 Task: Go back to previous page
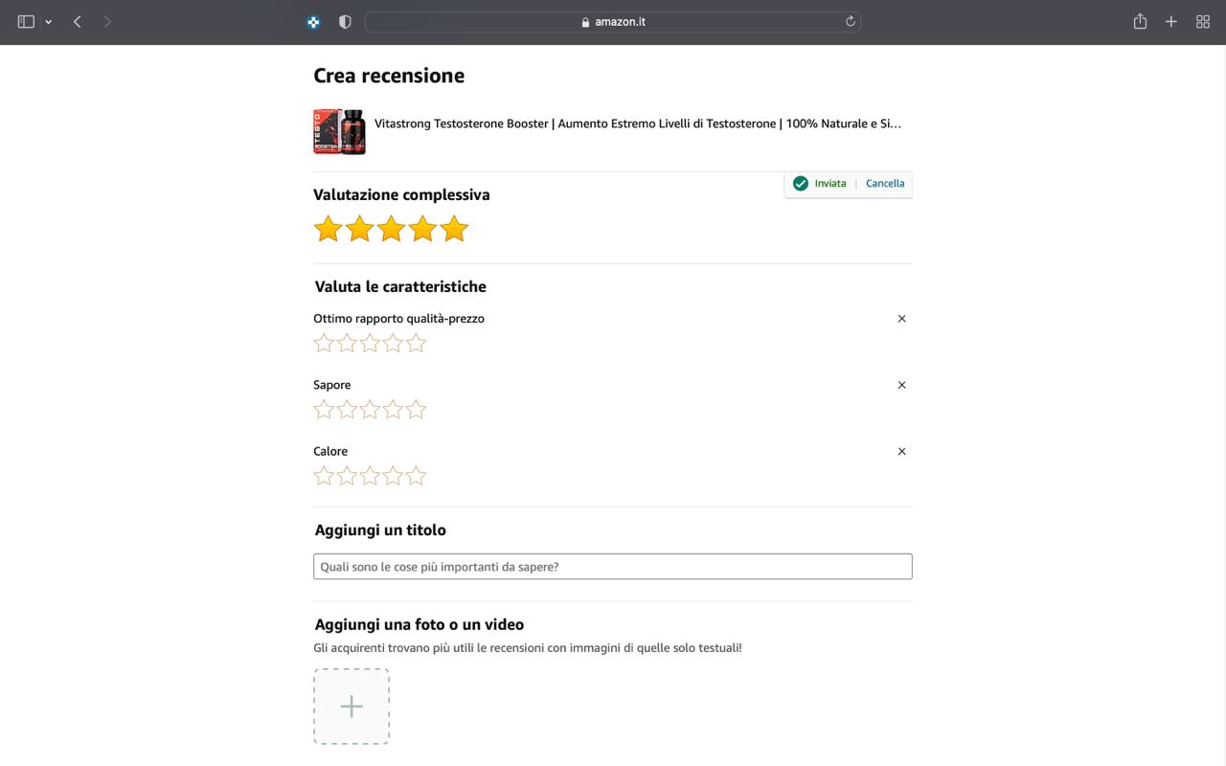[x=78, y=22]
